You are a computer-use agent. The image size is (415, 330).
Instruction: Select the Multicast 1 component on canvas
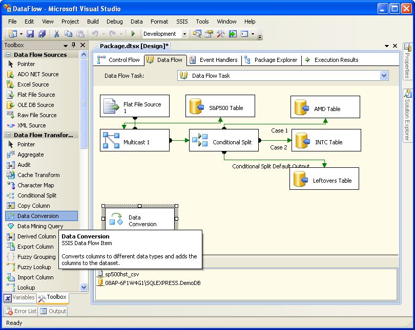tap(135, 140)
